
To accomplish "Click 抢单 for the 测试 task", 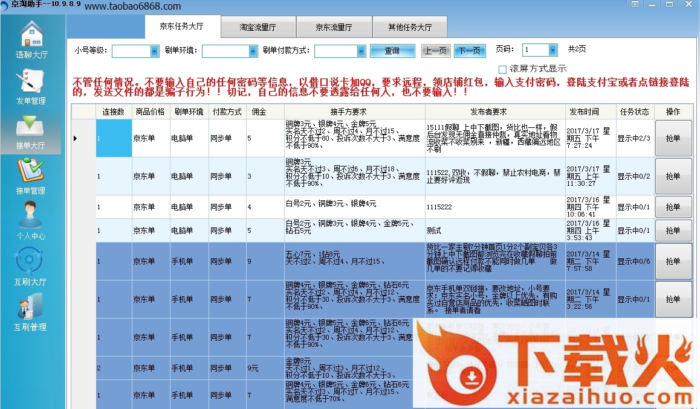I will 673,231.
